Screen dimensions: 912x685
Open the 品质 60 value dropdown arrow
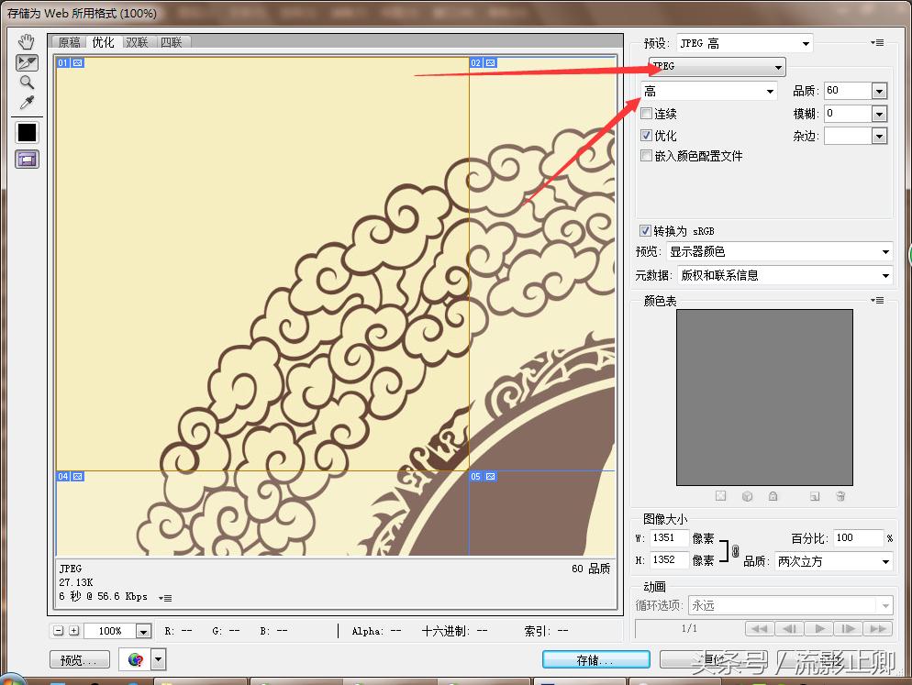pyautogui.click(x=879, y=91)
